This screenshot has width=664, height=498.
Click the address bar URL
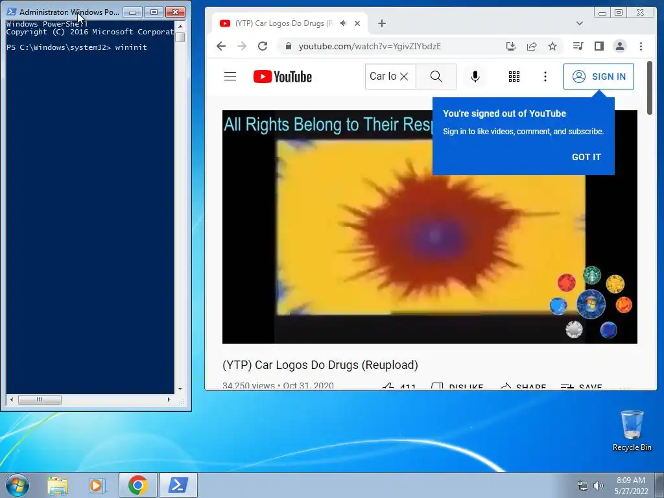(x=370, y=46)
